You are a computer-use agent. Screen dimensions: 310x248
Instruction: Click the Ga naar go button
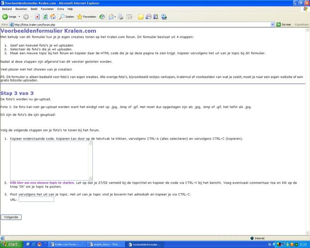coord(284,24)
